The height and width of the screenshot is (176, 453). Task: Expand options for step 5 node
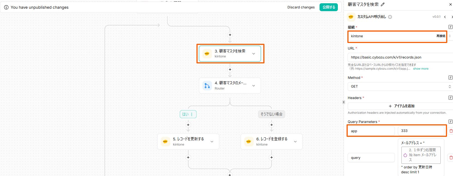click(212, 141)
